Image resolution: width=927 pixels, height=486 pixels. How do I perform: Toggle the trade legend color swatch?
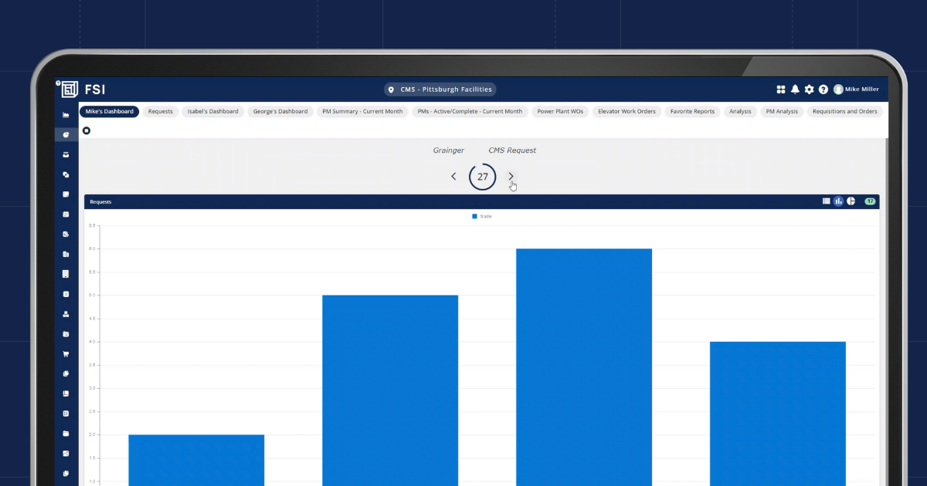click(474, 217)
